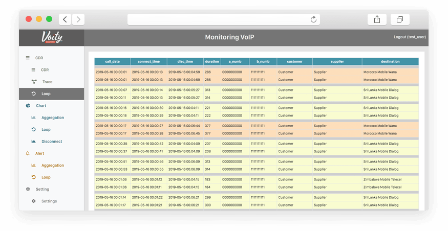
Task: Open Aggregation under Alert section
Action: click(x=53, y=166)
